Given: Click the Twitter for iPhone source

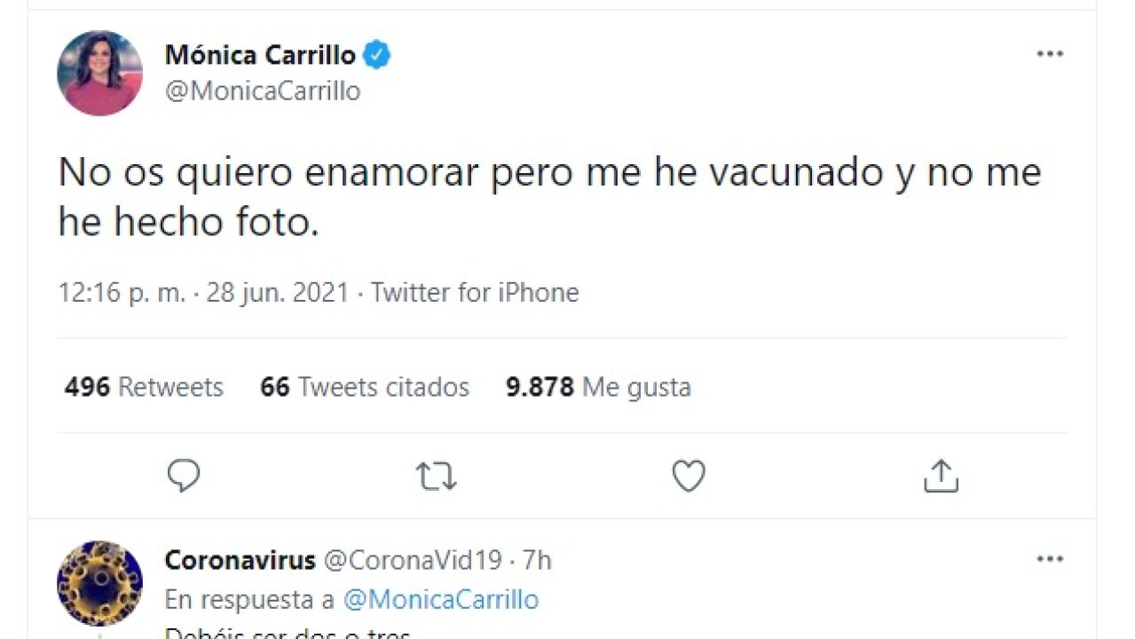Looking at the screenshot, I should tap(475, 293).
